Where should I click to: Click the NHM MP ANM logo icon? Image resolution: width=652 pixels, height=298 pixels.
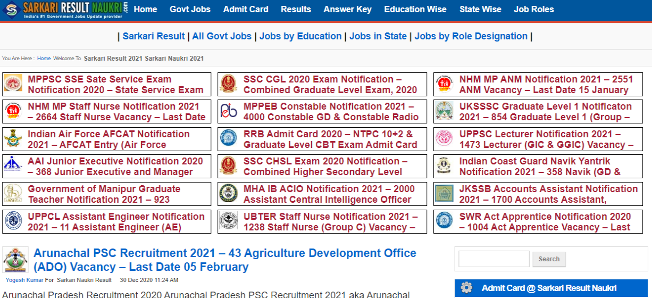445,84
